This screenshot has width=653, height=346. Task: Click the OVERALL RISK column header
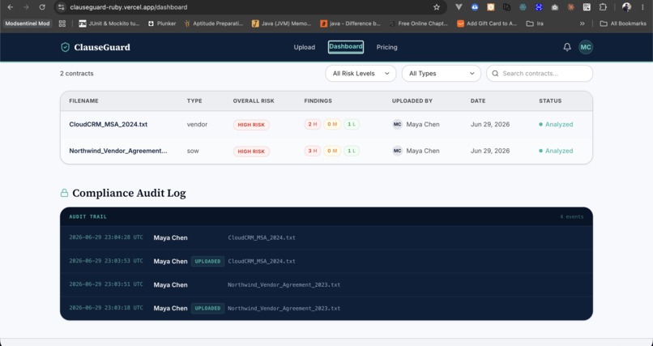(254, 100)
